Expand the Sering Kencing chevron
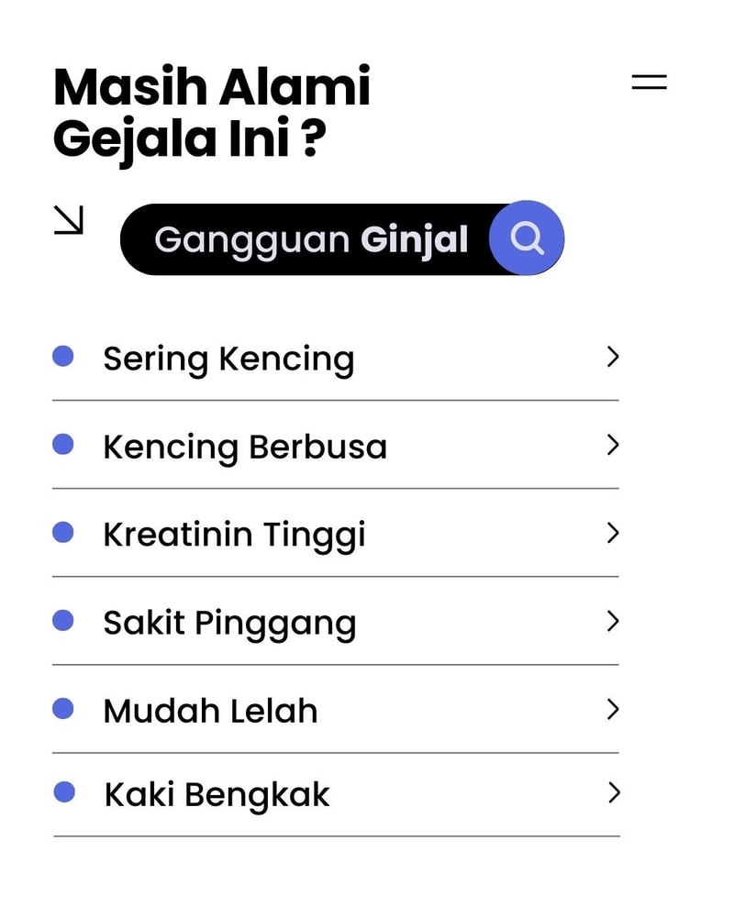This screenshot has width=734, height=918. click(x=613, y=357)
